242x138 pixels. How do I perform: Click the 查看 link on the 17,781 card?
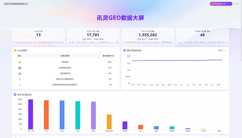click(98, 31)
